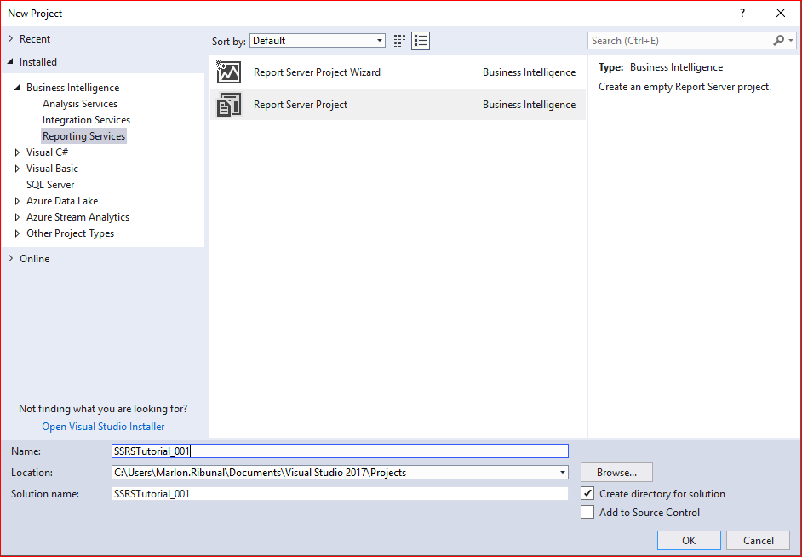
Task: Expand the Online section
Action: click(x=10, y=259)
